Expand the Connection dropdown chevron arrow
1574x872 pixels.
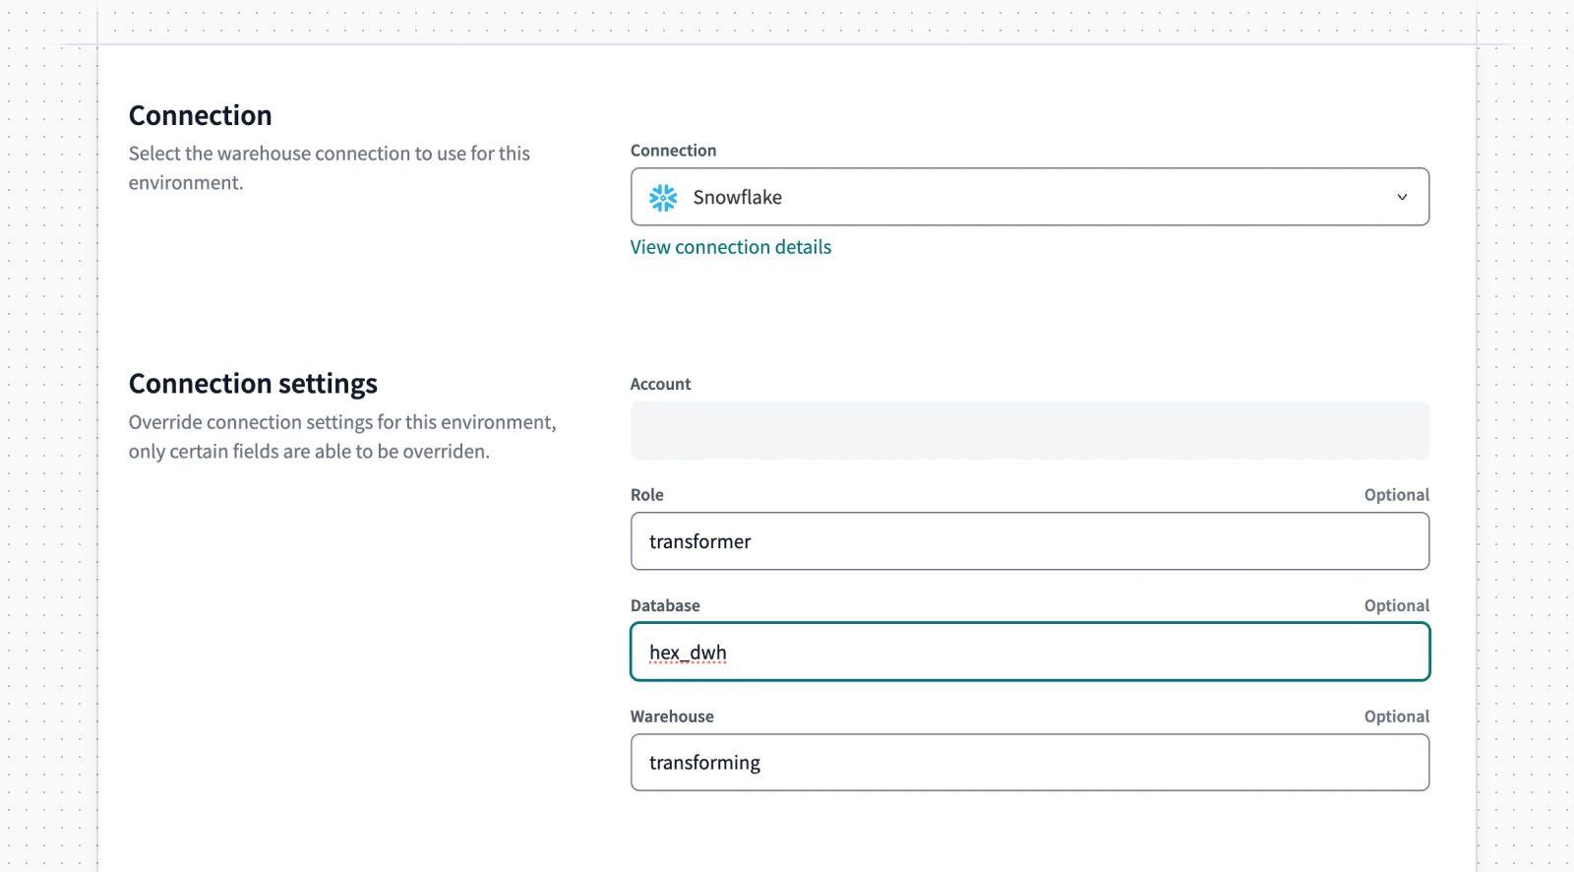point(1402,197)
